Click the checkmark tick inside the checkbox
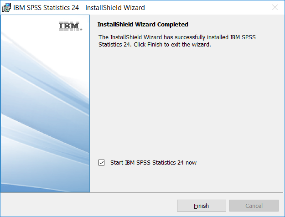The height and width of the screenshot is (217, 285). 101,162
